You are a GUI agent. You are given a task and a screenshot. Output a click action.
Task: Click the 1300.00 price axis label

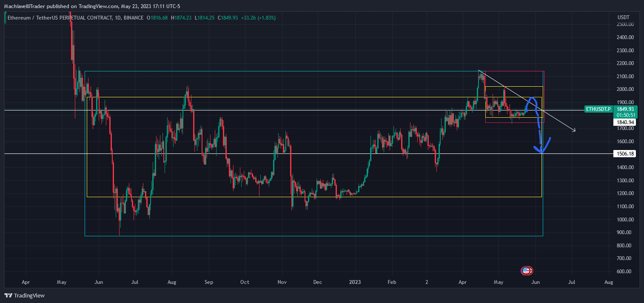(625, 181)
